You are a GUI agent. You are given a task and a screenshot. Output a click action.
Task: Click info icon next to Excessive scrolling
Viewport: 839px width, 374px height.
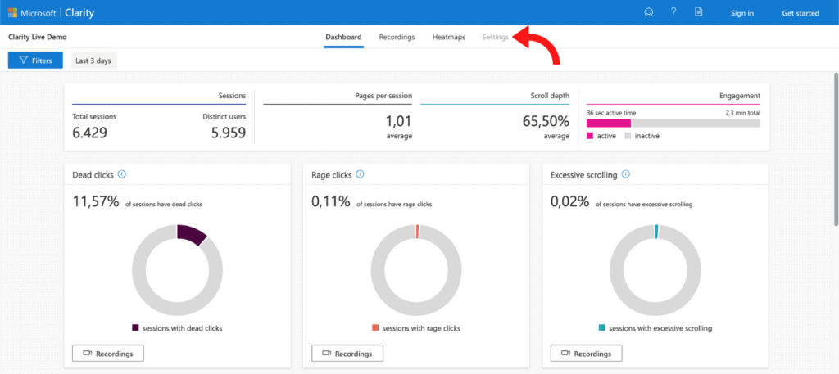(x=626, y=174)
